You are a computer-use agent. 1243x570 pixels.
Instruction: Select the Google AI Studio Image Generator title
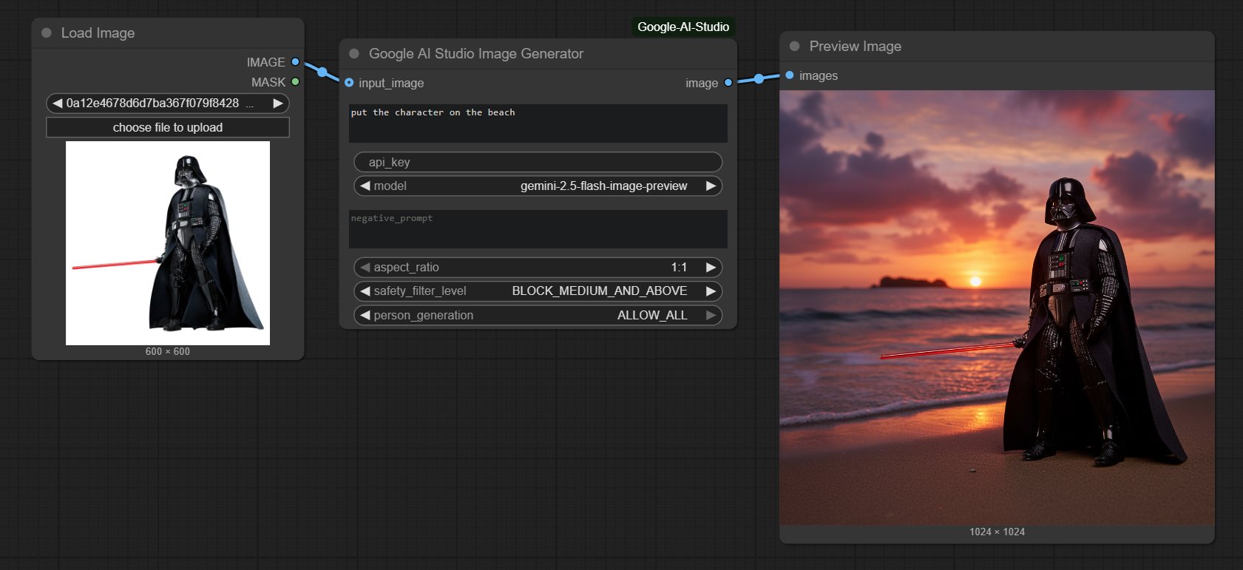click(x=476, y=54)
